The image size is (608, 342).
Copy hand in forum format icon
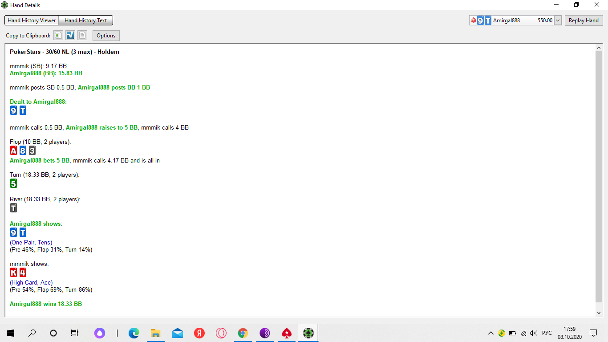tap(70, 35)
